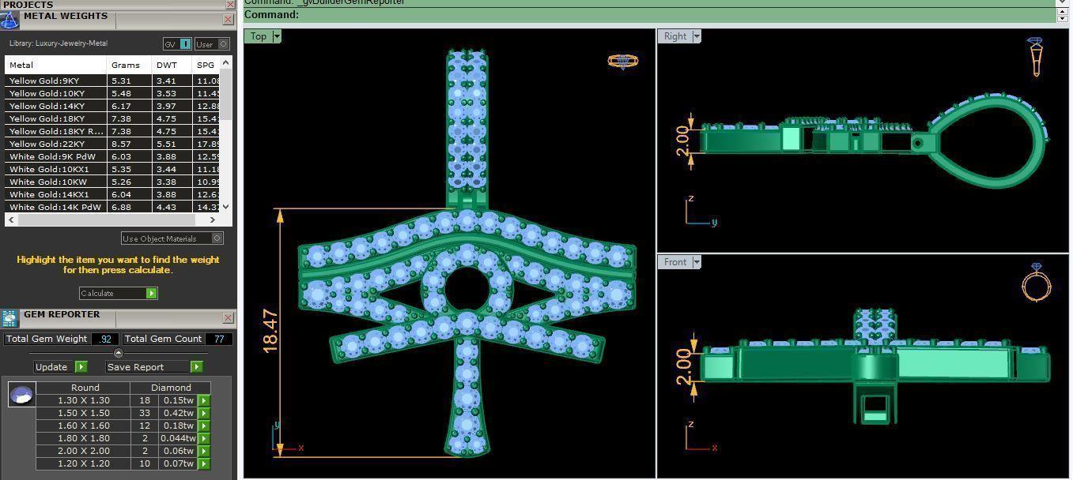Image resolution: width=1073 pixels, height=480 pixels.
Task: Click the 2.00 dimension in Right viewport
Action: (683, 141)
